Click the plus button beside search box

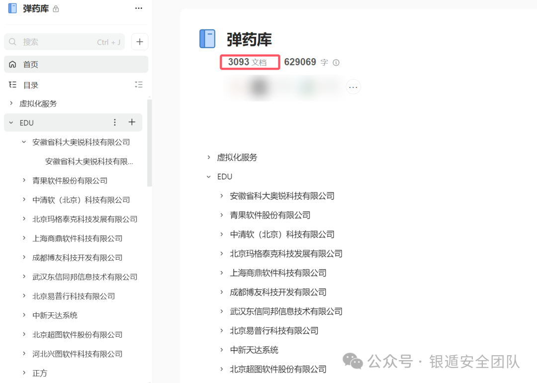pos(140,42)
